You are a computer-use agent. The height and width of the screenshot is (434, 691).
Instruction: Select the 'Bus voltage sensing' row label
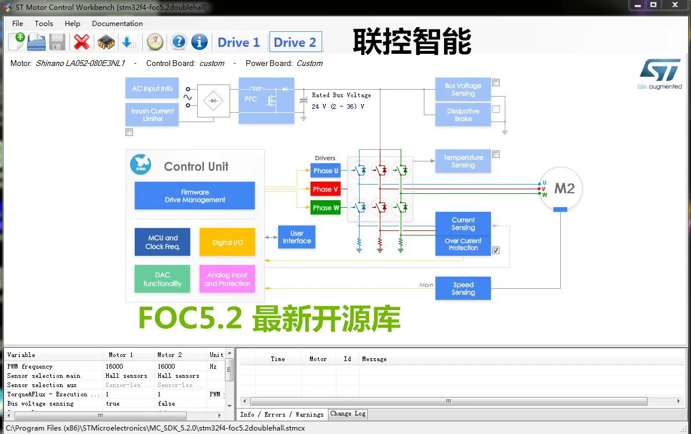[x=40, y=403]
